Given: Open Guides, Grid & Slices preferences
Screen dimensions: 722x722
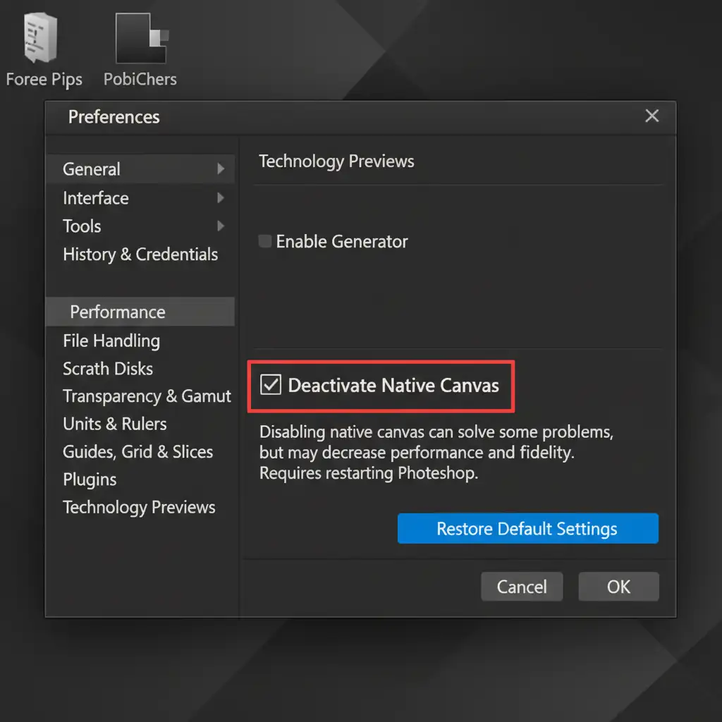Looking at the screenshot, I should click(x=137, y=452).
